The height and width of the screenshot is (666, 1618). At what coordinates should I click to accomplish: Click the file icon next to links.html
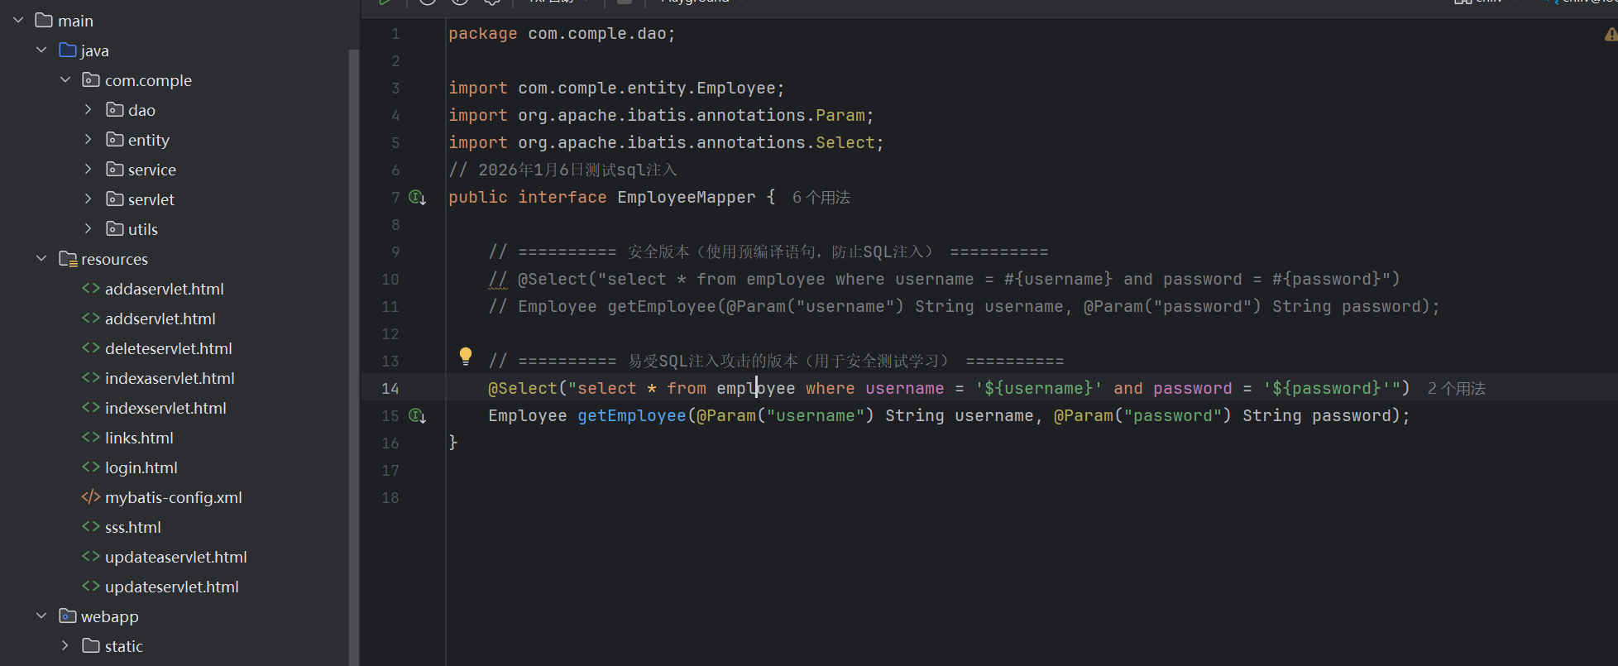91,438
